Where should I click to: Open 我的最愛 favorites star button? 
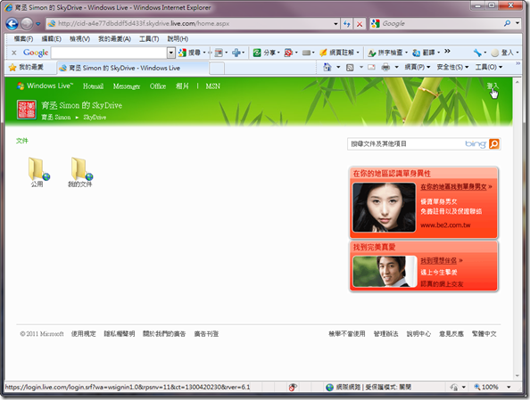(27, 68)
